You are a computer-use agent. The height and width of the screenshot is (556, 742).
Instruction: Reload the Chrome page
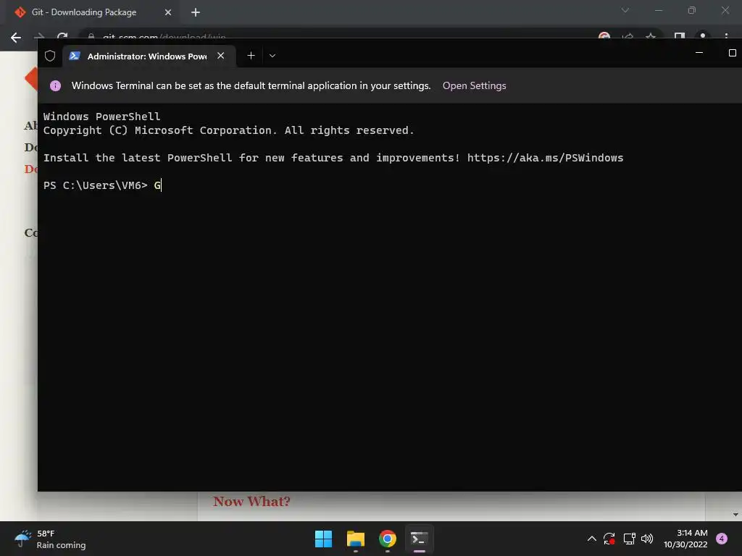[62, 36]
